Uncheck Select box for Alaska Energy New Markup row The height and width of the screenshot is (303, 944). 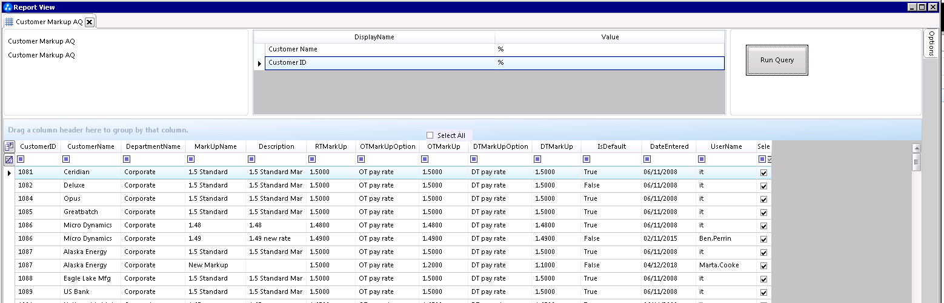[x=763, y=266]
